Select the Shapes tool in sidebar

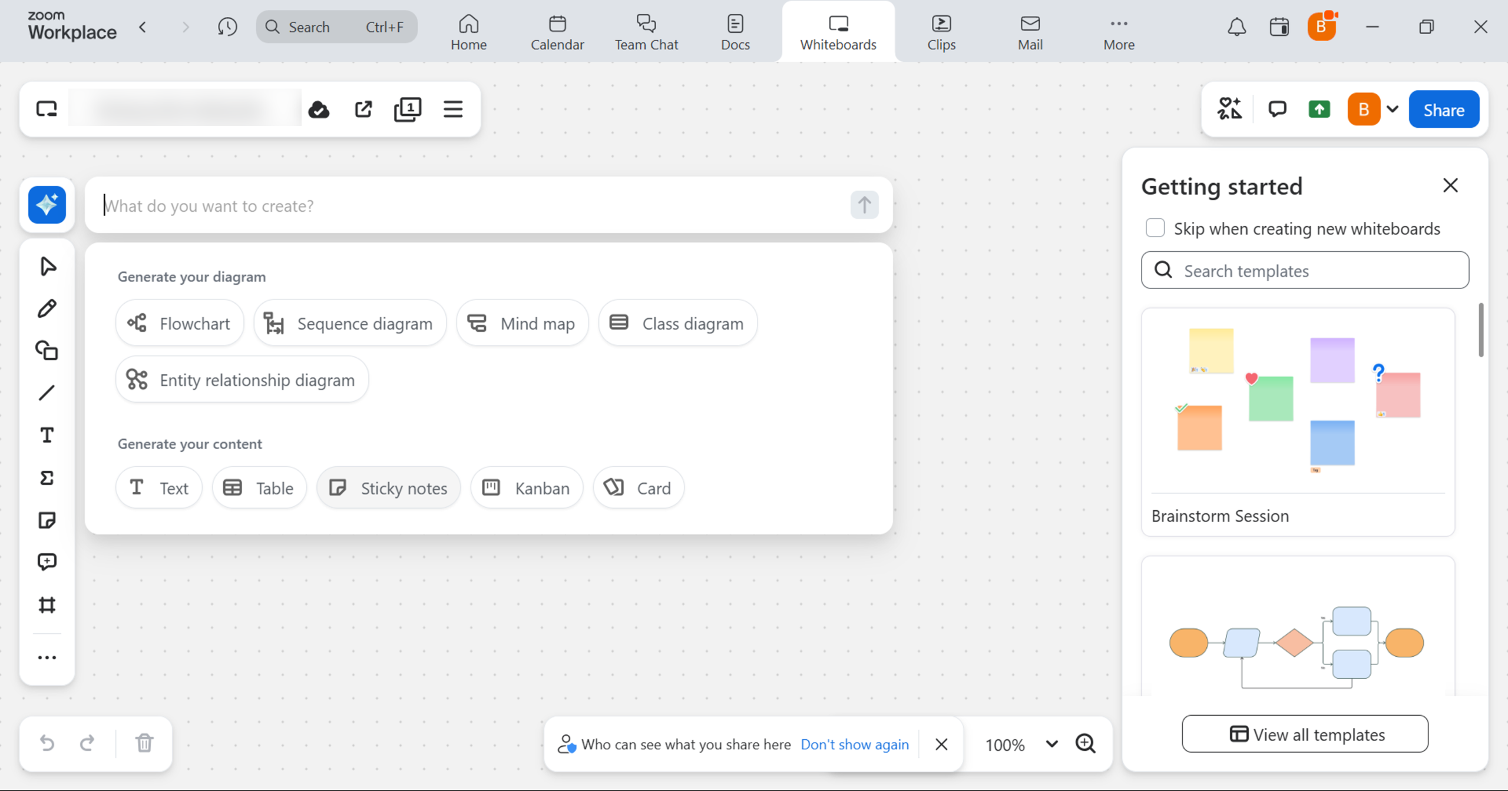point(47,351)
